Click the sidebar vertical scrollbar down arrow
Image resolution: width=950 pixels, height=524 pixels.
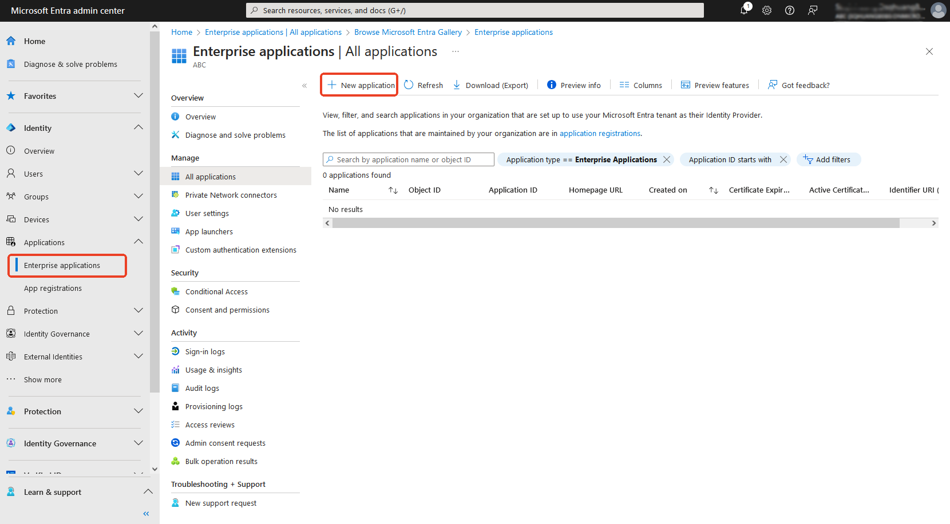[x=155, y=469]
